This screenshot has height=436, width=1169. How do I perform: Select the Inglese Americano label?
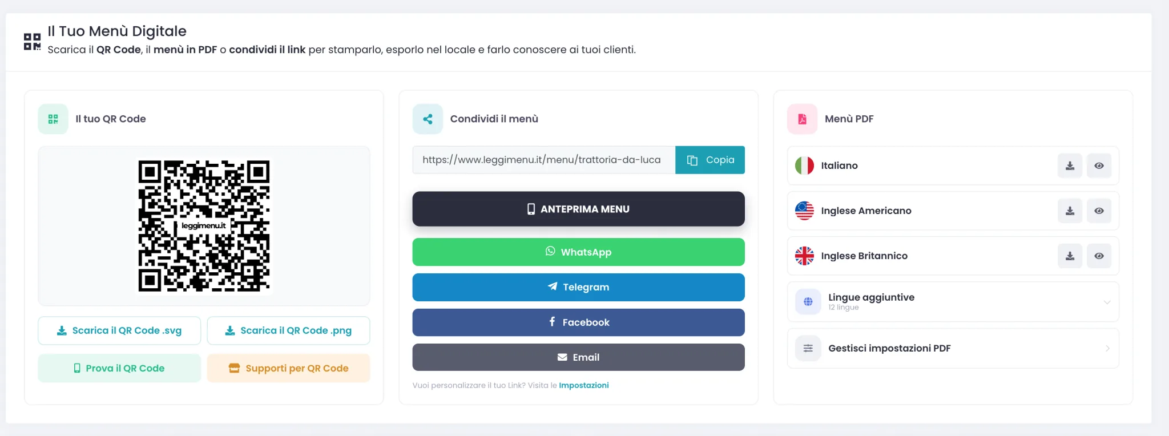[x=866, y=211]
